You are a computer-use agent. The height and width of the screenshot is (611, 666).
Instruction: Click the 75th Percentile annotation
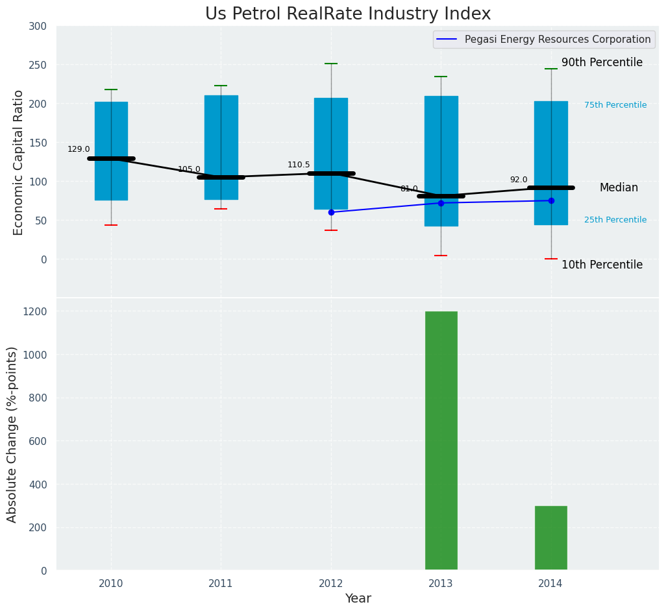tap(615, 105)
